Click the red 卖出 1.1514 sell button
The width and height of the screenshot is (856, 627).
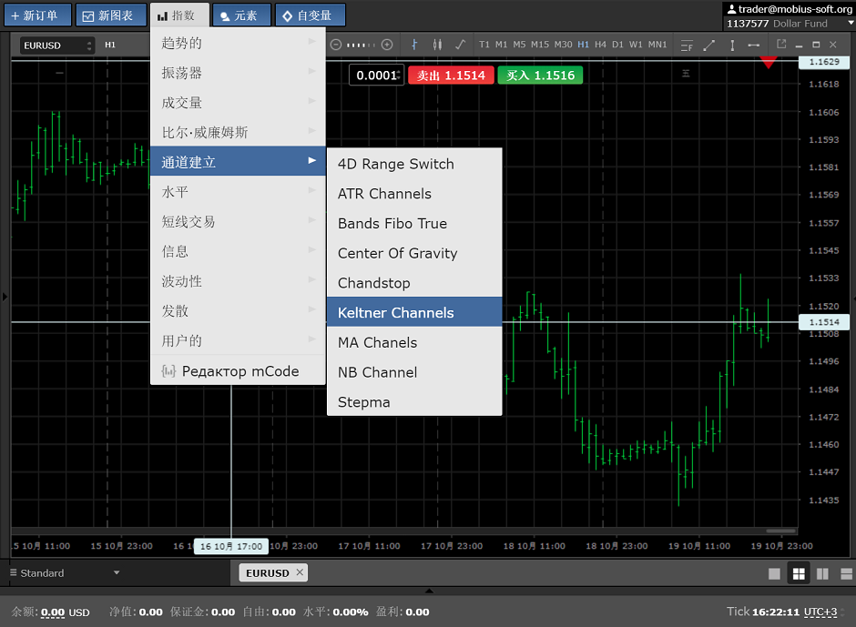451,75
